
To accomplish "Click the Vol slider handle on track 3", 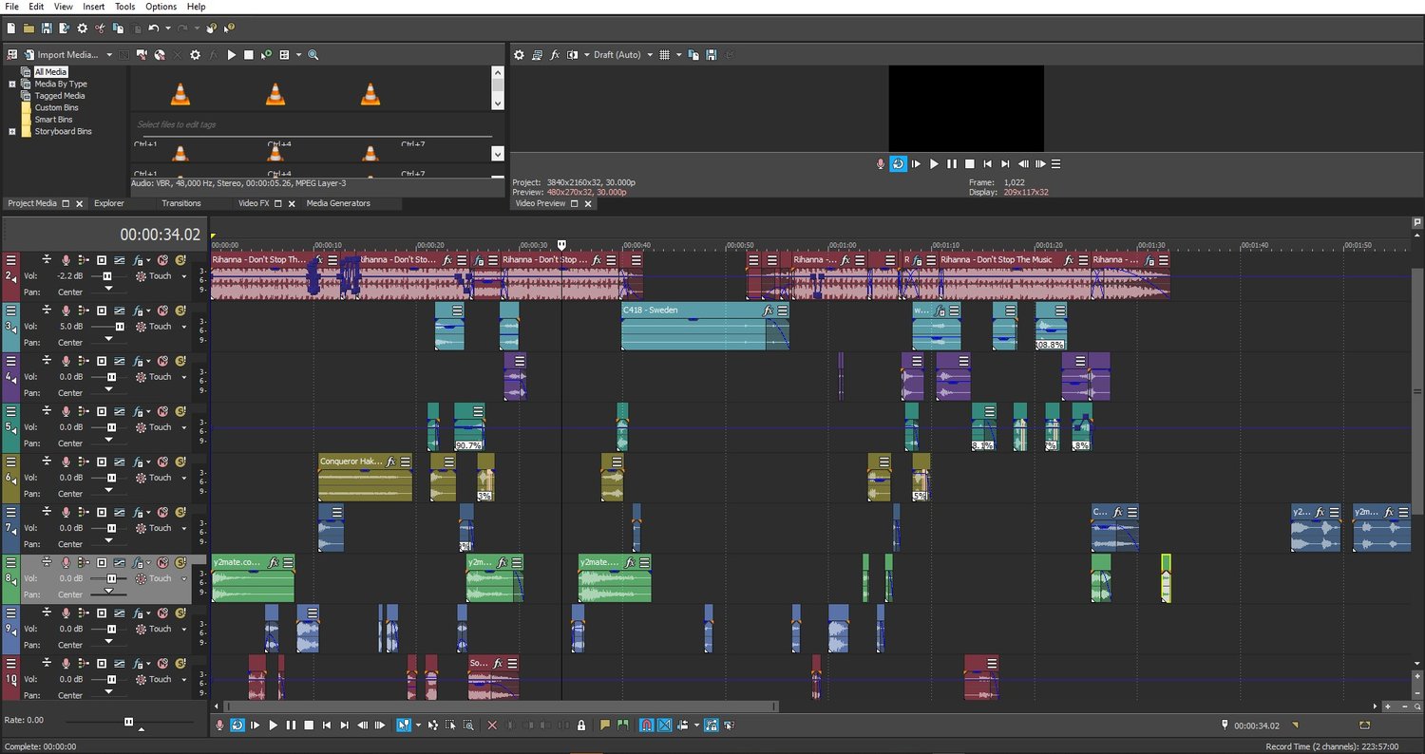I will (120, 327).
